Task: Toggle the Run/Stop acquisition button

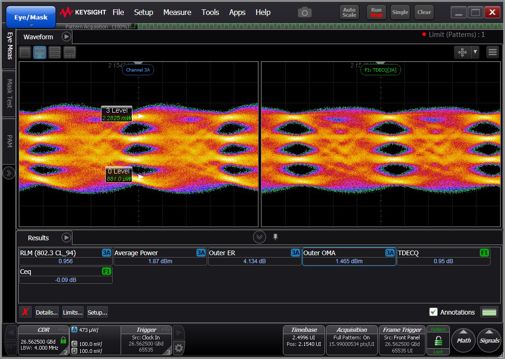Action: 376,13
